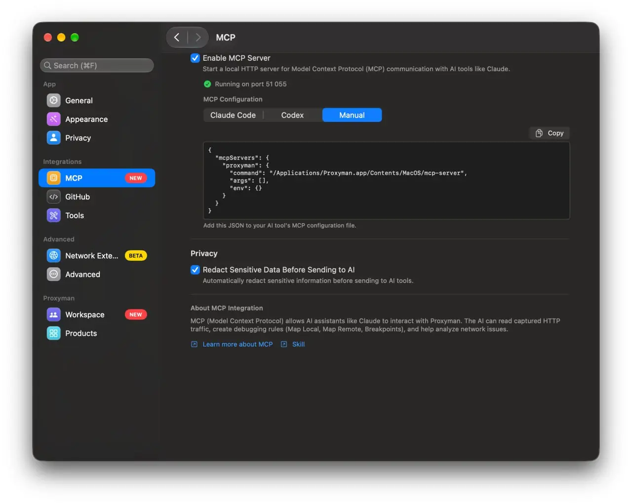Viewport: 632px width, 504px height.
Task: Switch to the Claude Code configuration tab
Action: [233, 115]
